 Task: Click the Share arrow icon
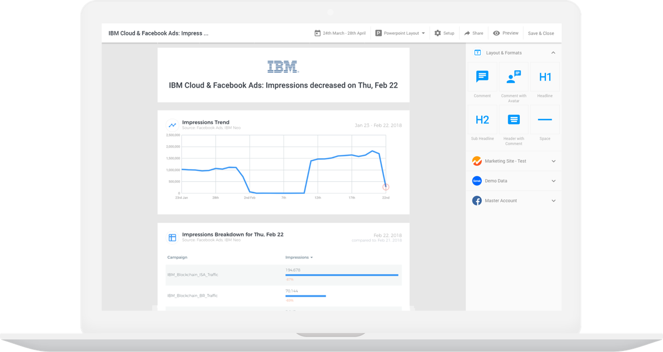pyautogui.click(x=467, y=33)
